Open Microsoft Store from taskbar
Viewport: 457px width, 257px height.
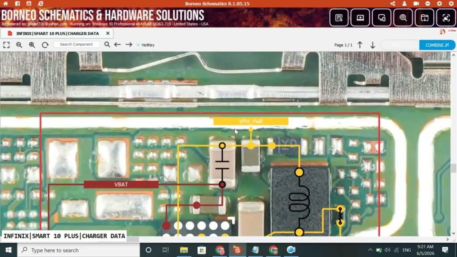pos(202,250)
